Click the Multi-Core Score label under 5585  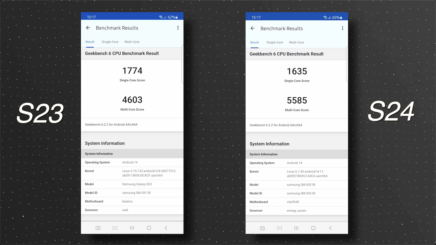297,110
